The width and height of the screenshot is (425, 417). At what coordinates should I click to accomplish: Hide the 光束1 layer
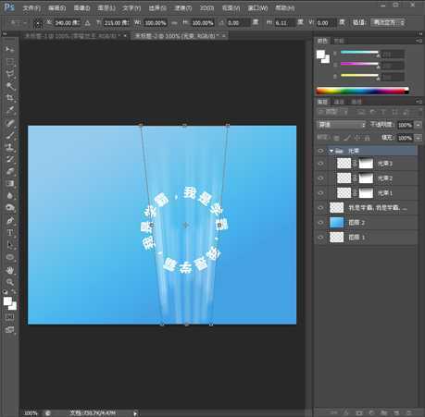(321, 193)
